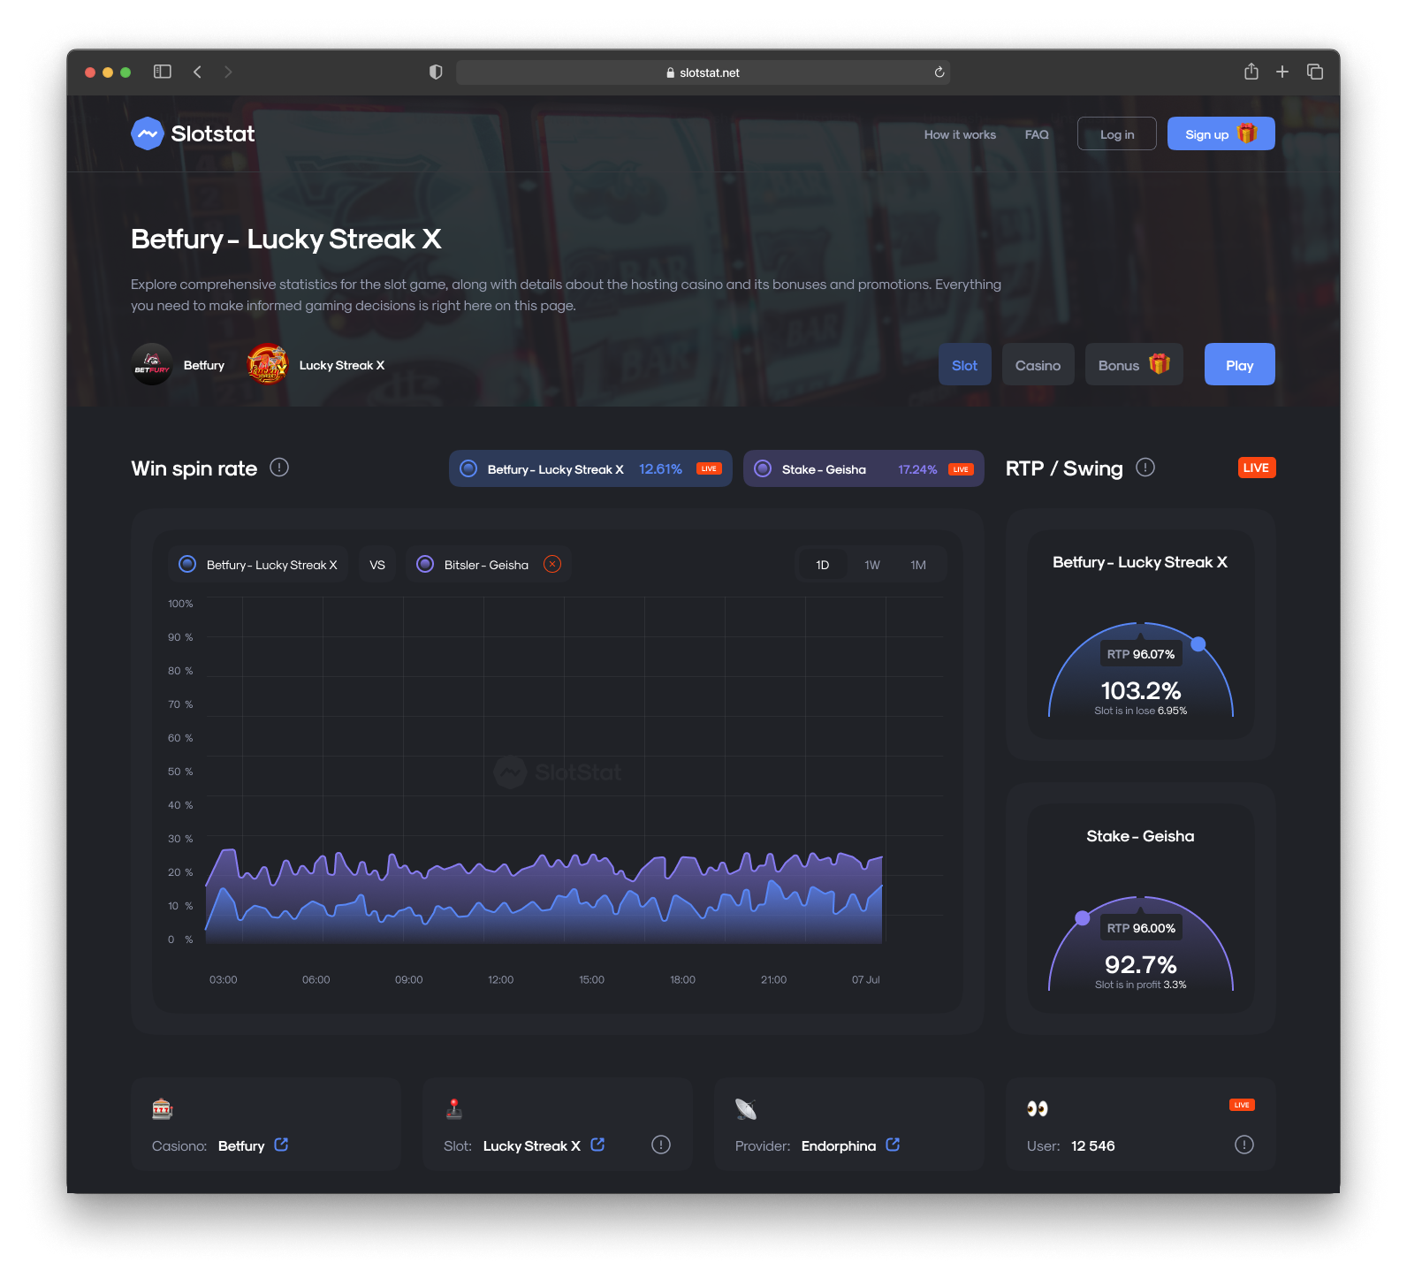The image size is (1407, 1278).
Task: Open How it works link
Action: [x=960, y=134]
